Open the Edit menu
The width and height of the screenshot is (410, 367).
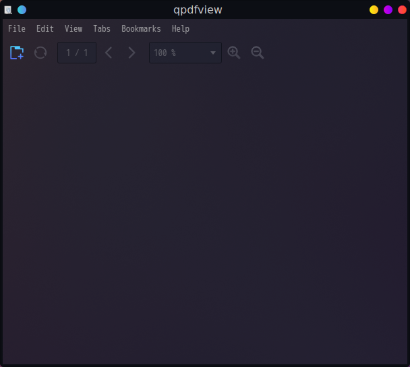point(45,28)
